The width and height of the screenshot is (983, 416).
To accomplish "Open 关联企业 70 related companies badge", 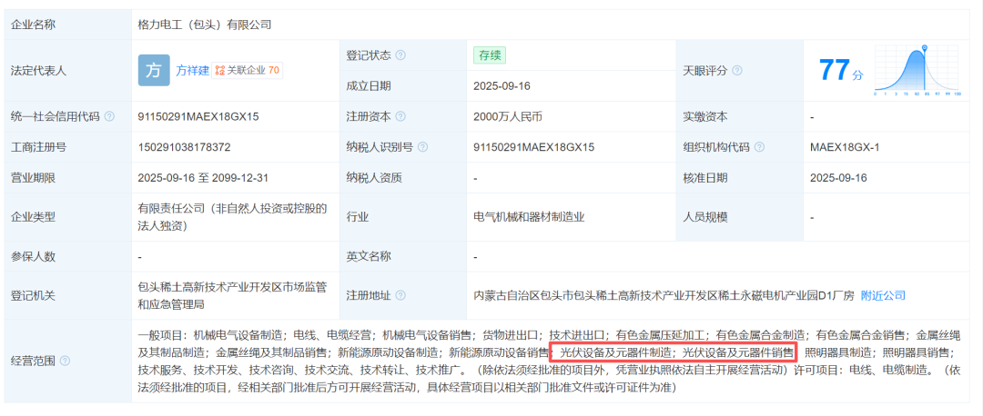I will [x=247, y=71].
